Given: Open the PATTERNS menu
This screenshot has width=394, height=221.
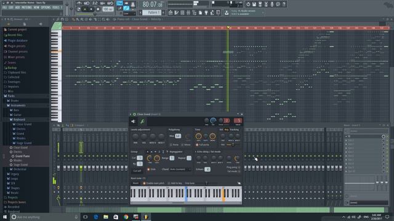Looking at the screenshot, I should tap(26, 7).
